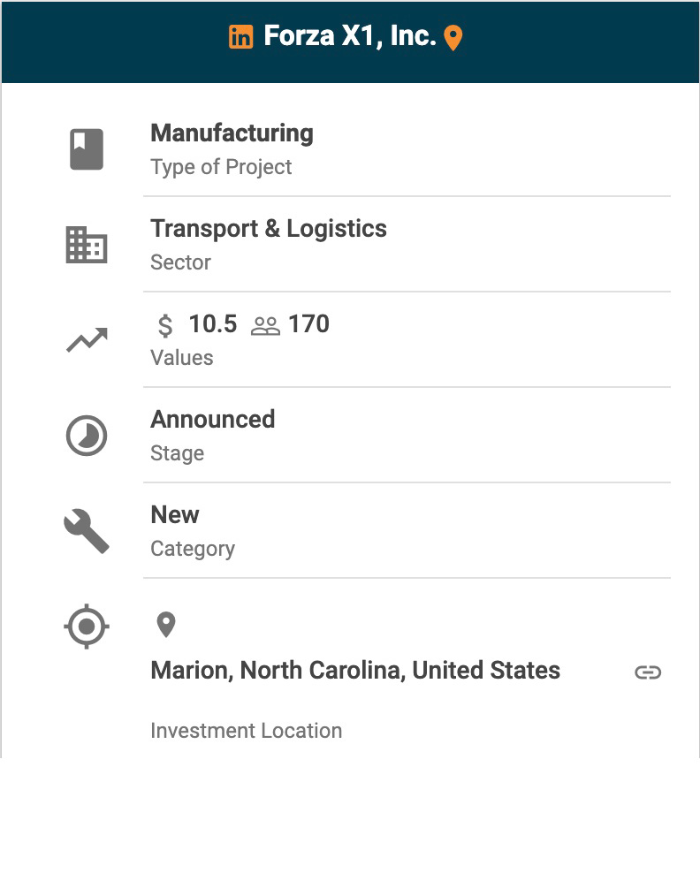Click the 10.5 investment value
The width and height of the screenshot is (700, 896).
click(x=213, y=324)
